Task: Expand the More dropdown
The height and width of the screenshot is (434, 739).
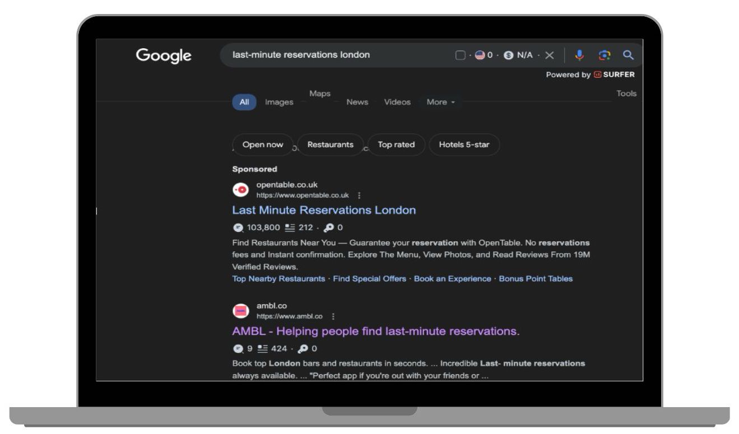Action: (441, 102)
